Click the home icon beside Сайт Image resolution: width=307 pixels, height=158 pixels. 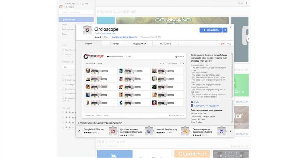pos(192,102)
